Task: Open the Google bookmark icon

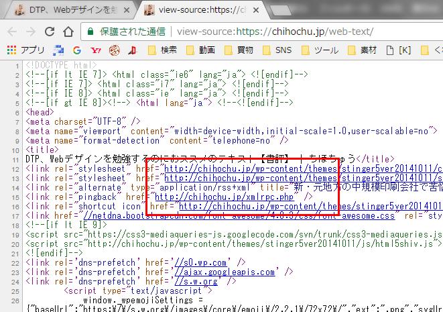Action: click(x=76, y=50)
